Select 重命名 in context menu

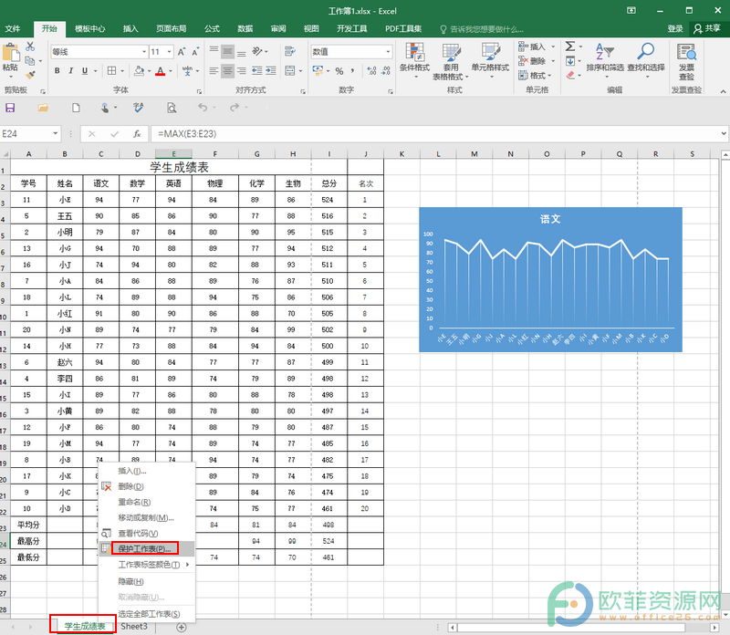pyautogui.click(x=147, y=502)
